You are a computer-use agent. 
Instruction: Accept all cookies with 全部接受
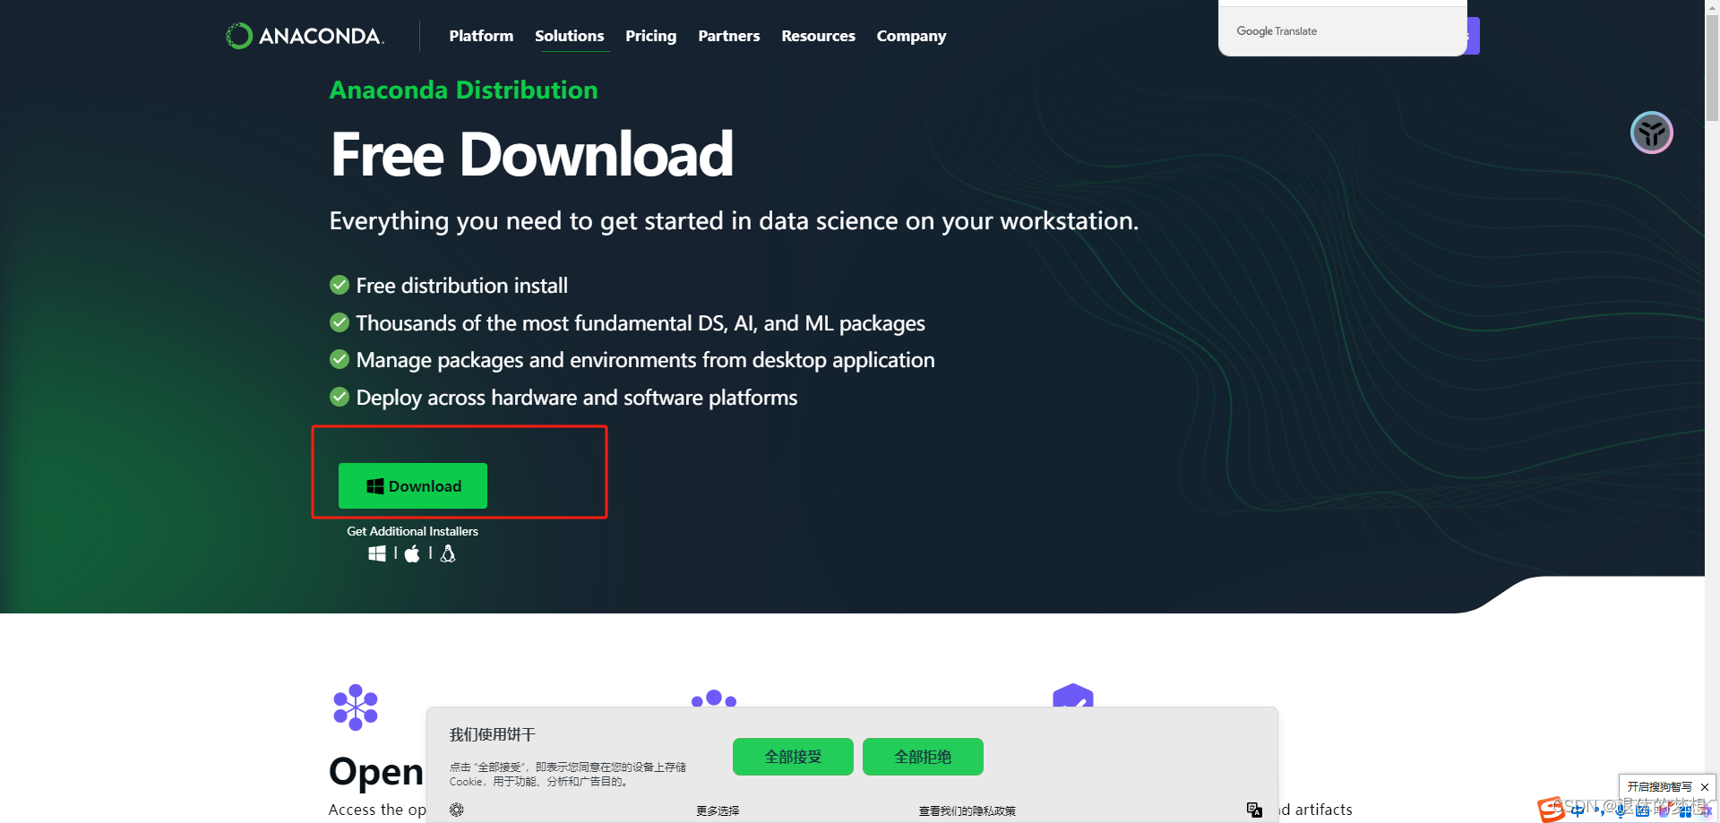click(793, 757)
